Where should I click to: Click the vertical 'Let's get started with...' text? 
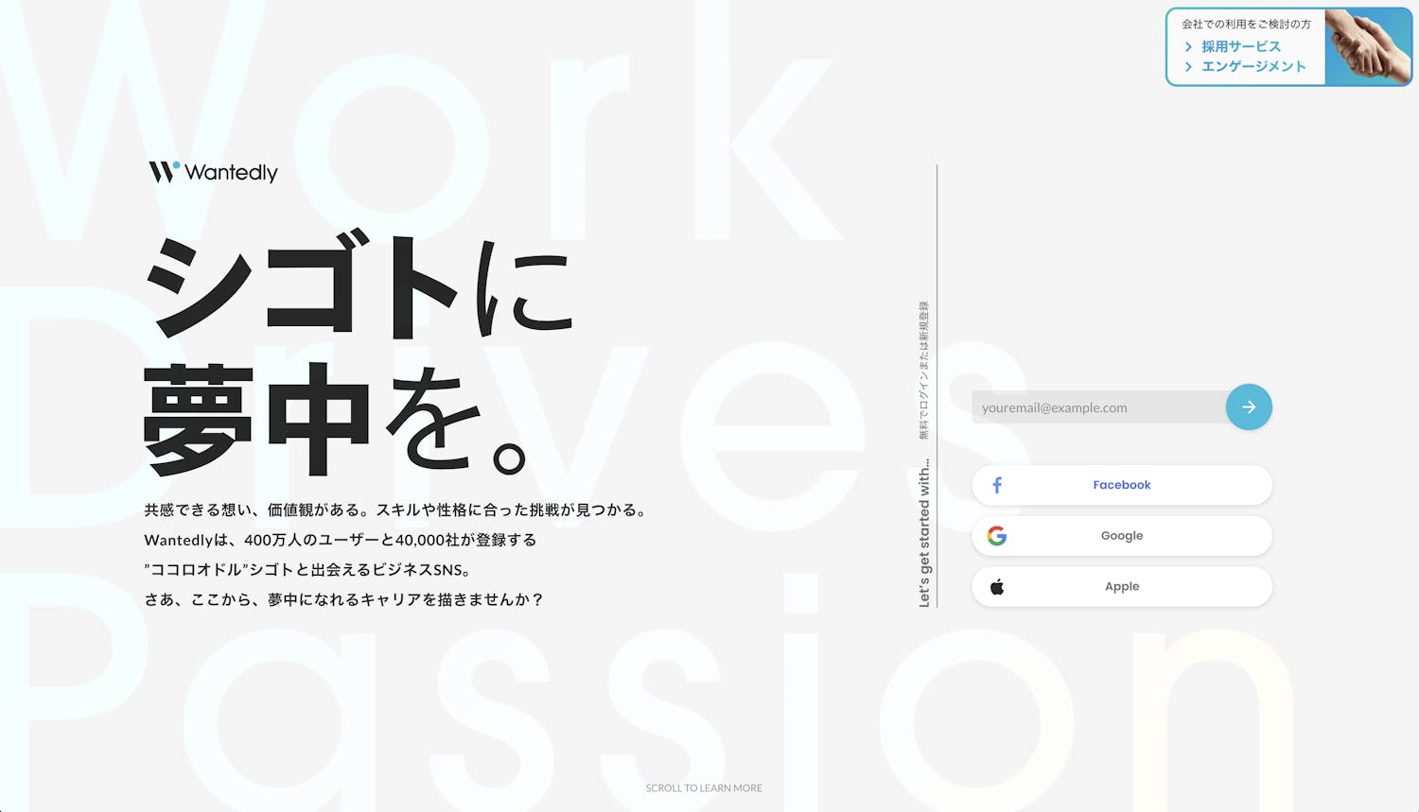(924, 532)
